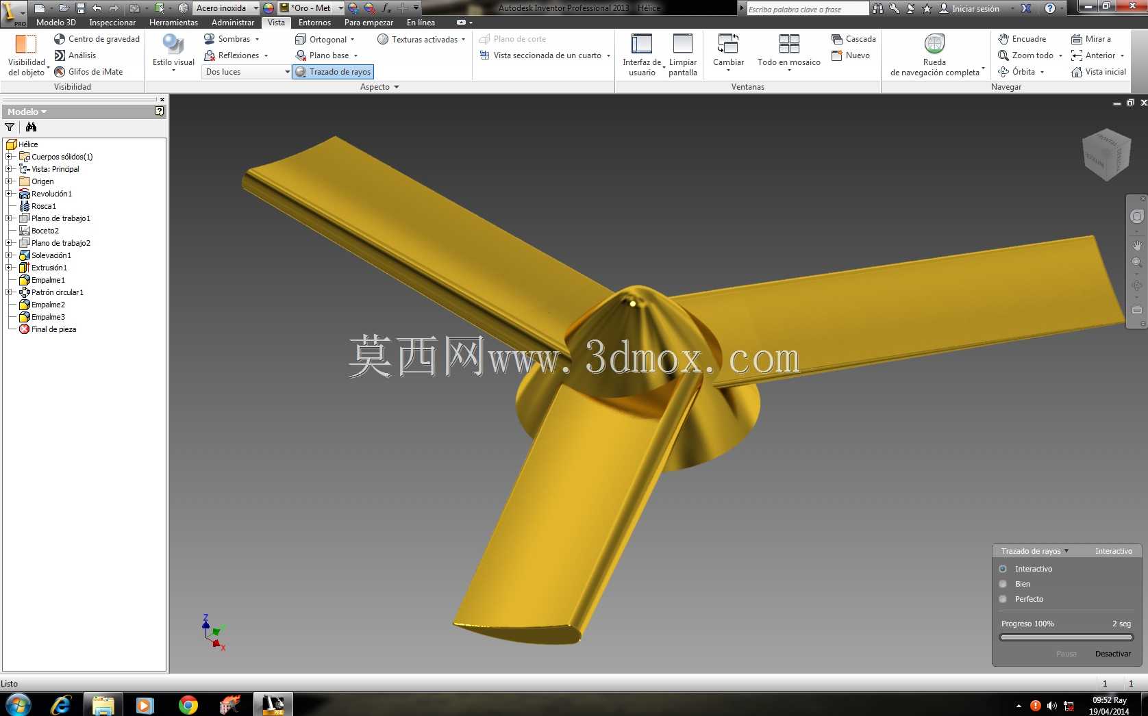Toggle Glifos de iMate display
This screenshot has height=716, width=1148.
coord(88,72)
